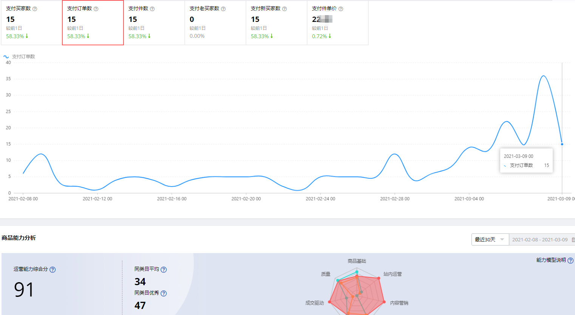Click the 同类目优秀 value 47
Image resolution: width=575 pixels, height=315 pixels.
click(140, 306)
